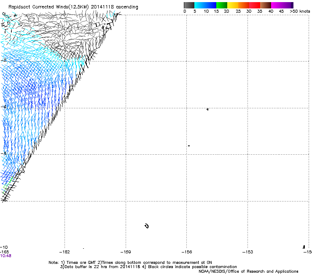Click the orange 25-30 knots legend segment
Screen dimensions: 312x274
(244, 5)
